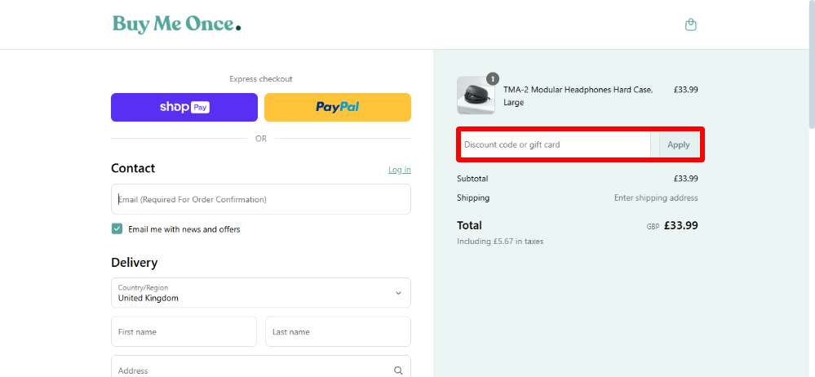This screenshot has width=815, height=377.
Task: Open the Log in link
Action: point(399,170)
